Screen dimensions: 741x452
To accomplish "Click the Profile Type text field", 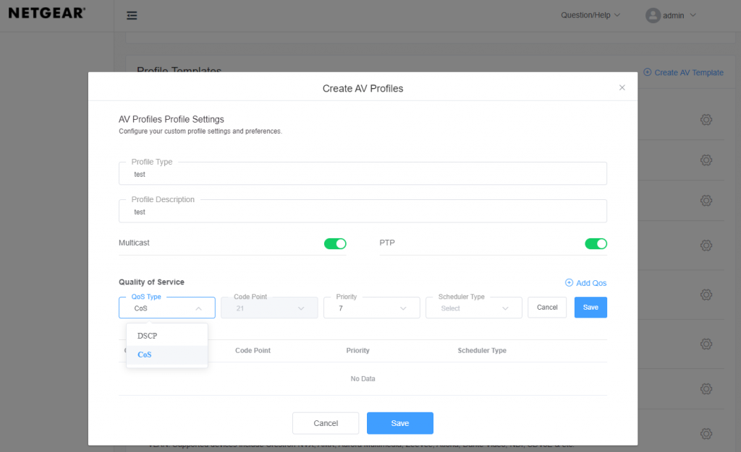I will point(362,174).
